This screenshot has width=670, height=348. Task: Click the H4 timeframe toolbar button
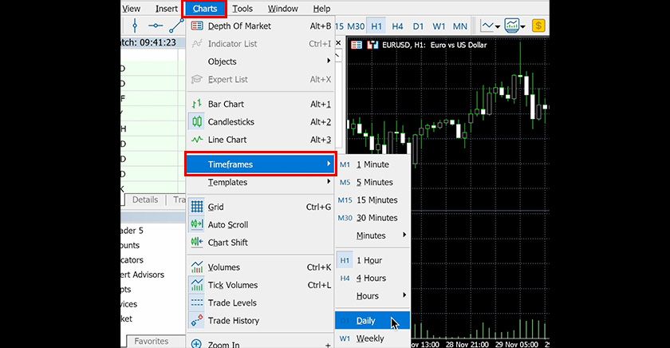click(x=397, y=26)
